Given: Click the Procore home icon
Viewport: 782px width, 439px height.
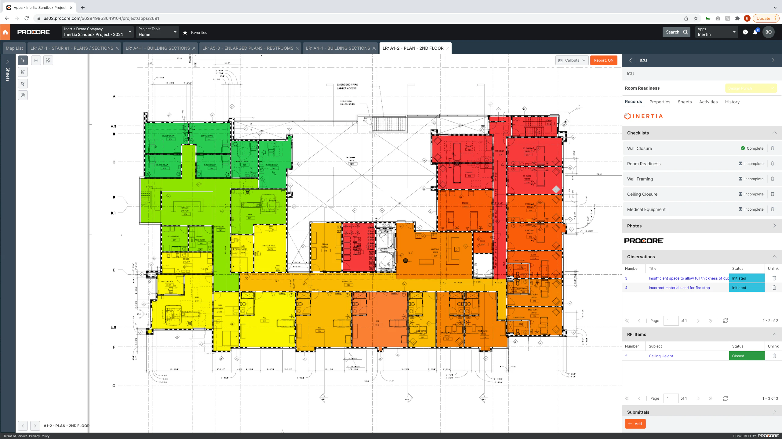Looking at the screenshot, I should click(x=5, y=32).
